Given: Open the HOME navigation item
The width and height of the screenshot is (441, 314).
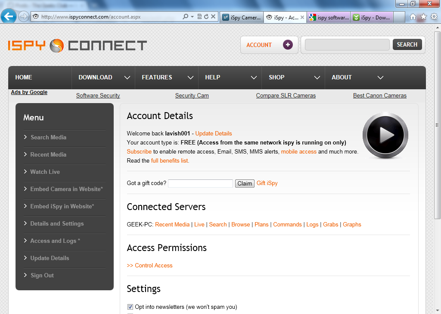Looking at the screenshot, I should pyautogui.click(x=24, y=78).
